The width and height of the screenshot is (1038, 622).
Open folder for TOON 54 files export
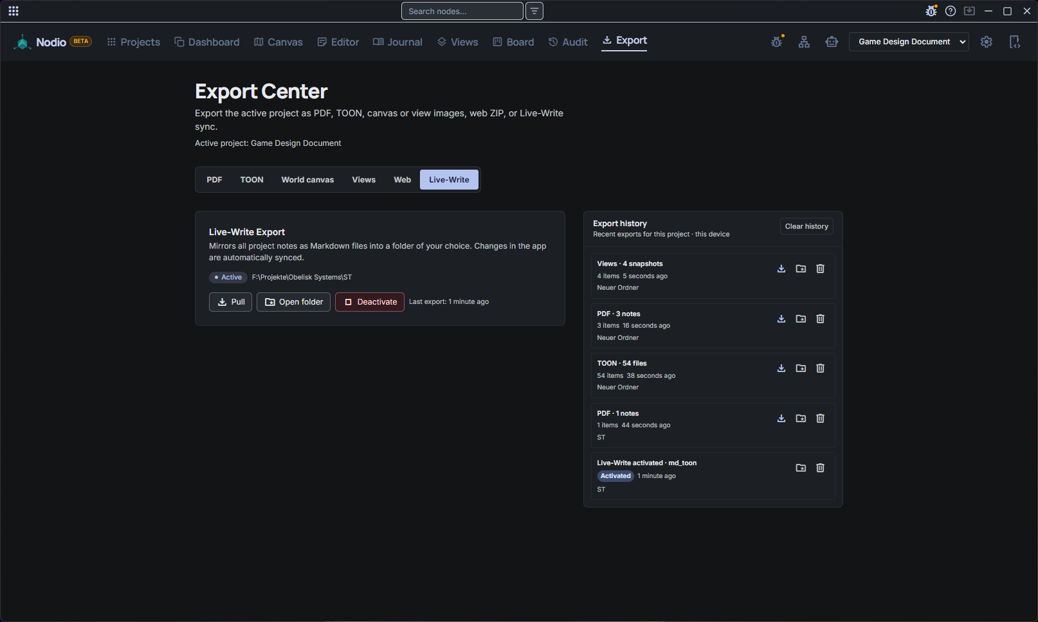[801, 368]
